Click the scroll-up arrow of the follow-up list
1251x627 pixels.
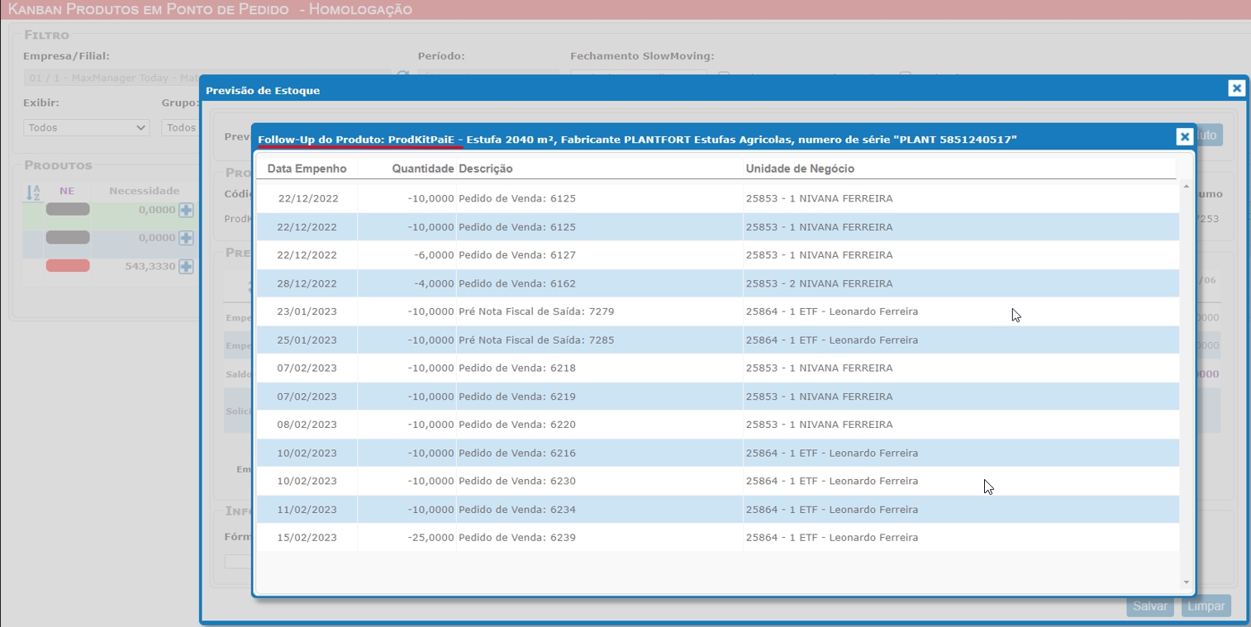pos(1187,187)
